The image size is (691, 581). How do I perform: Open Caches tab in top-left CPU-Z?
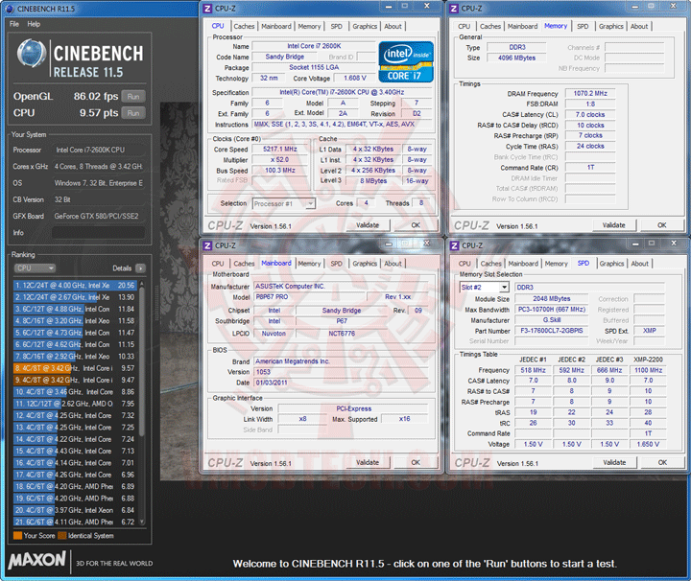(x=244, y=27)
